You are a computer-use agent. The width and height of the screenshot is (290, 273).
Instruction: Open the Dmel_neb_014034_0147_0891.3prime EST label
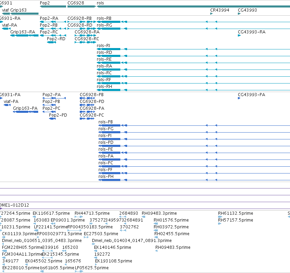pyautogui.click(x=132, y=241)
